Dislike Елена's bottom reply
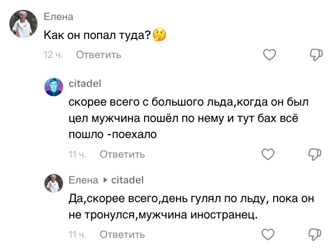Viewport: 335px width, 248px height. click(315, 234)
